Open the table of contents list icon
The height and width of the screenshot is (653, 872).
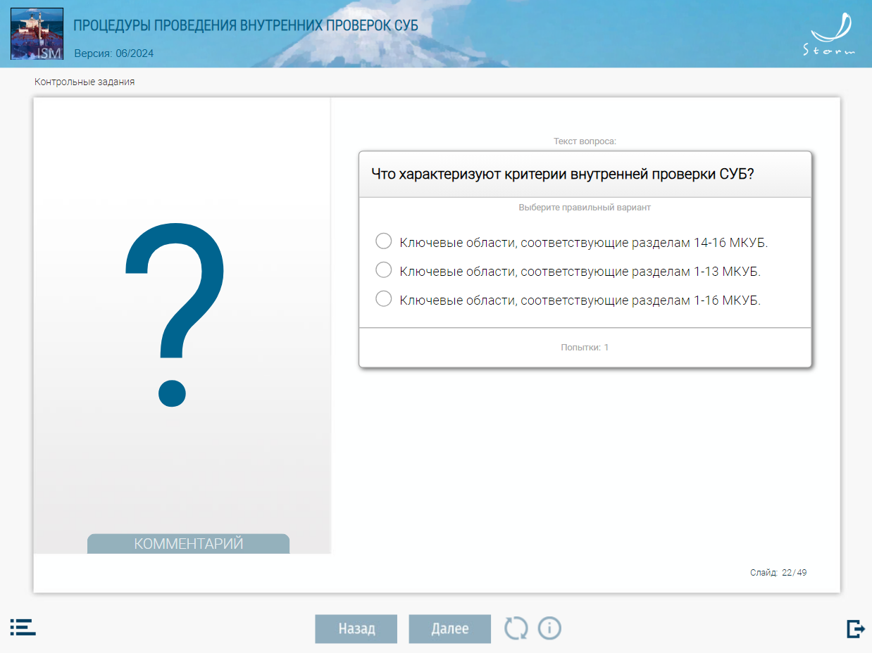click(23, 627)
